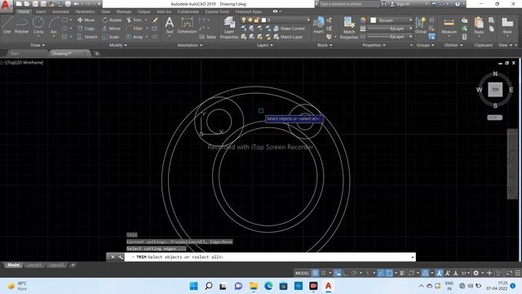Click the Group tool
The width and height of the screenshot is (522, 294).
pyautogui.click(x=421, y=25)
